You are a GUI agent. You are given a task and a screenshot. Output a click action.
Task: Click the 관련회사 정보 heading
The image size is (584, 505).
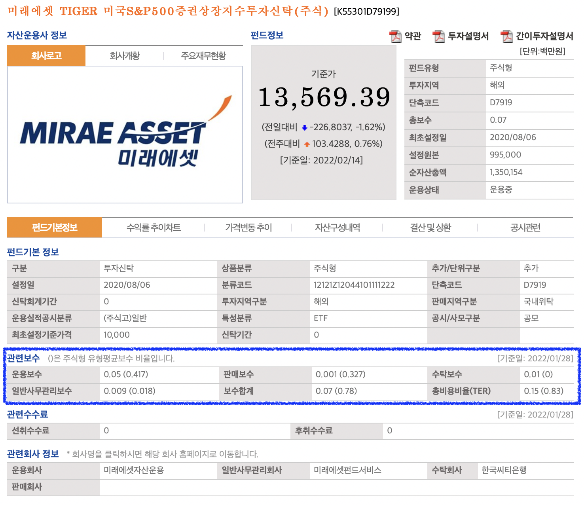coord(33,454)
